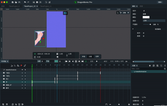Play the animation
The width and height of the screenshot is (167, 106).
tap(76, 61)
